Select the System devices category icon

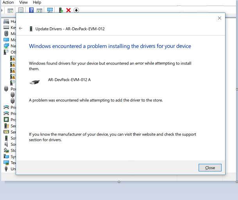tap(6, 156)
